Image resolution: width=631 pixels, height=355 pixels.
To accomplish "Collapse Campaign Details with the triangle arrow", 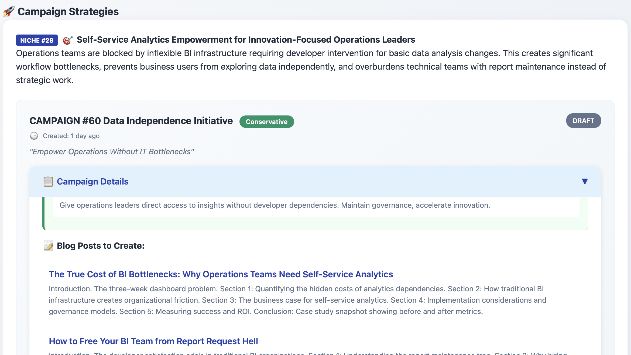I will [585, 182].
